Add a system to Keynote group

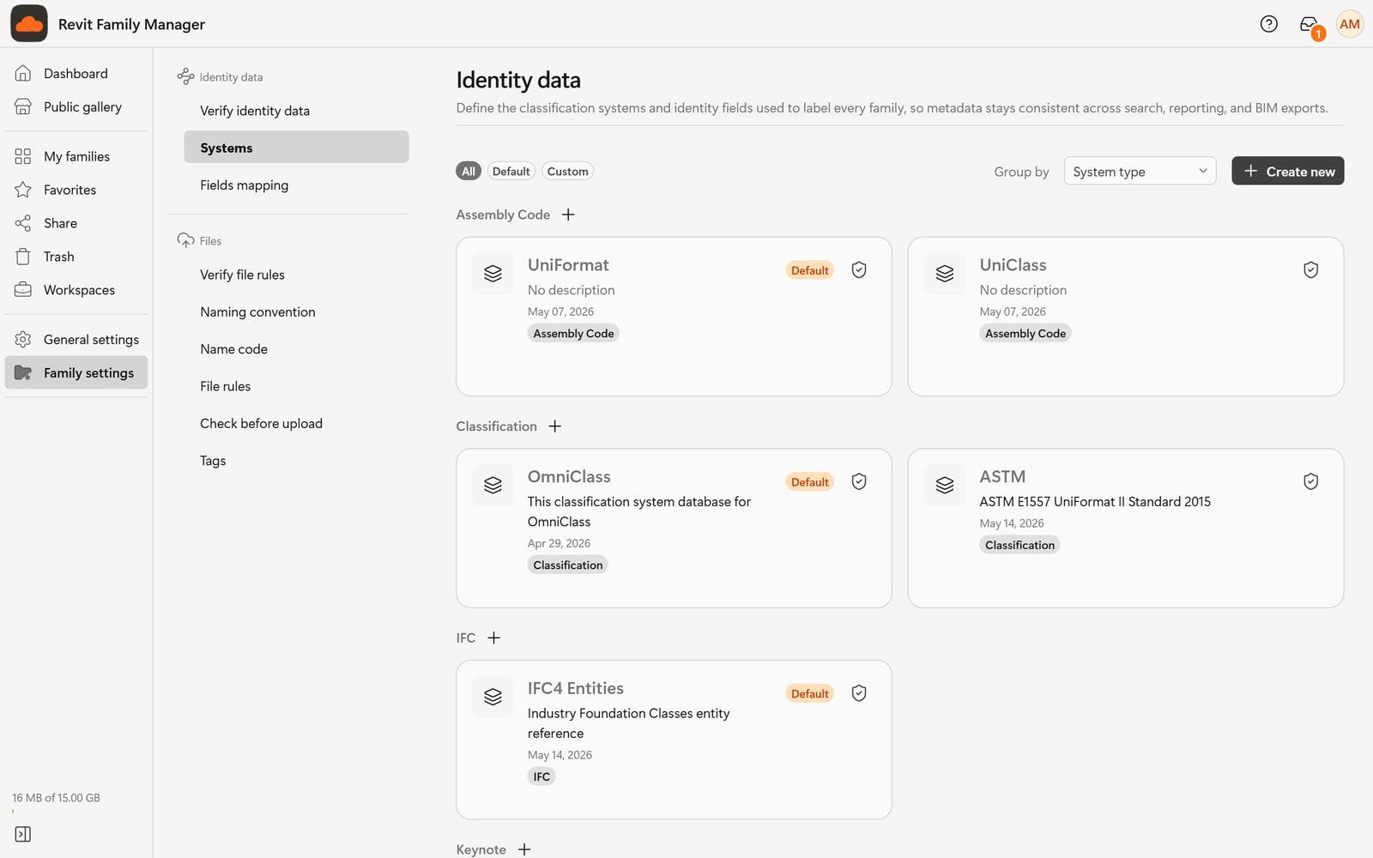coord(524,849)
